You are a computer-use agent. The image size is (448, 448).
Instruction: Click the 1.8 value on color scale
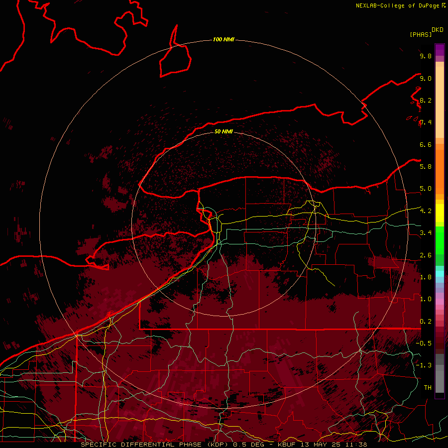click(x=426, y=277)
